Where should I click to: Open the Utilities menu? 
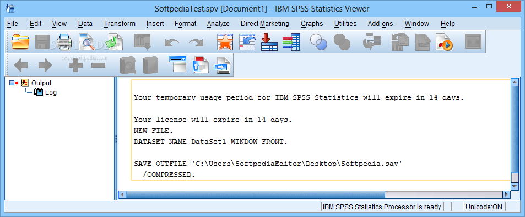[345, 24]
